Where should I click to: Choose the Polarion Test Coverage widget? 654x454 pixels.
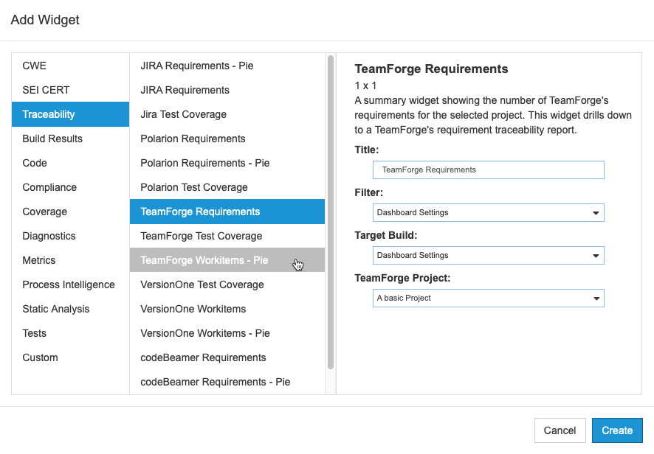point(227,187)
